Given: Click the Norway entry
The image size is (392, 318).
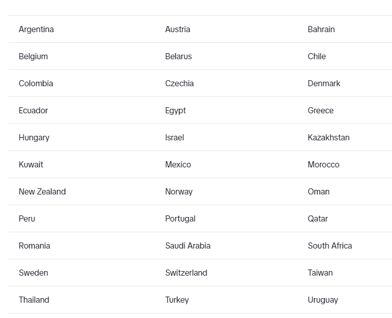Looking at the screenshot, I should [x=179, y=192].
